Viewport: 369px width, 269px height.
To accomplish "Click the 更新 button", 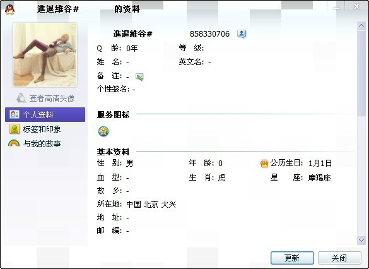I will point(292,258).
